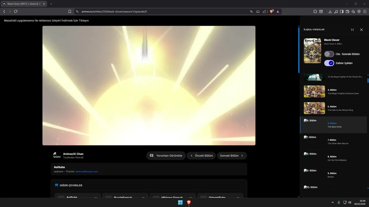
Task: Click the desktop app download banner text
Action: (x=46, y=20)
